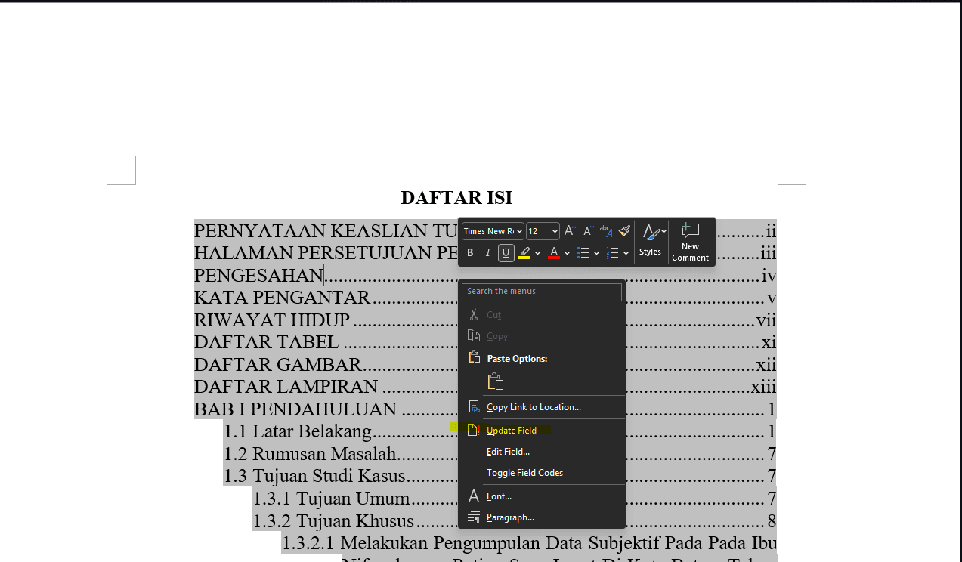Toggle Bold in the mini toolbar
This screenshot has height=562, width=962.
(470, 252)
